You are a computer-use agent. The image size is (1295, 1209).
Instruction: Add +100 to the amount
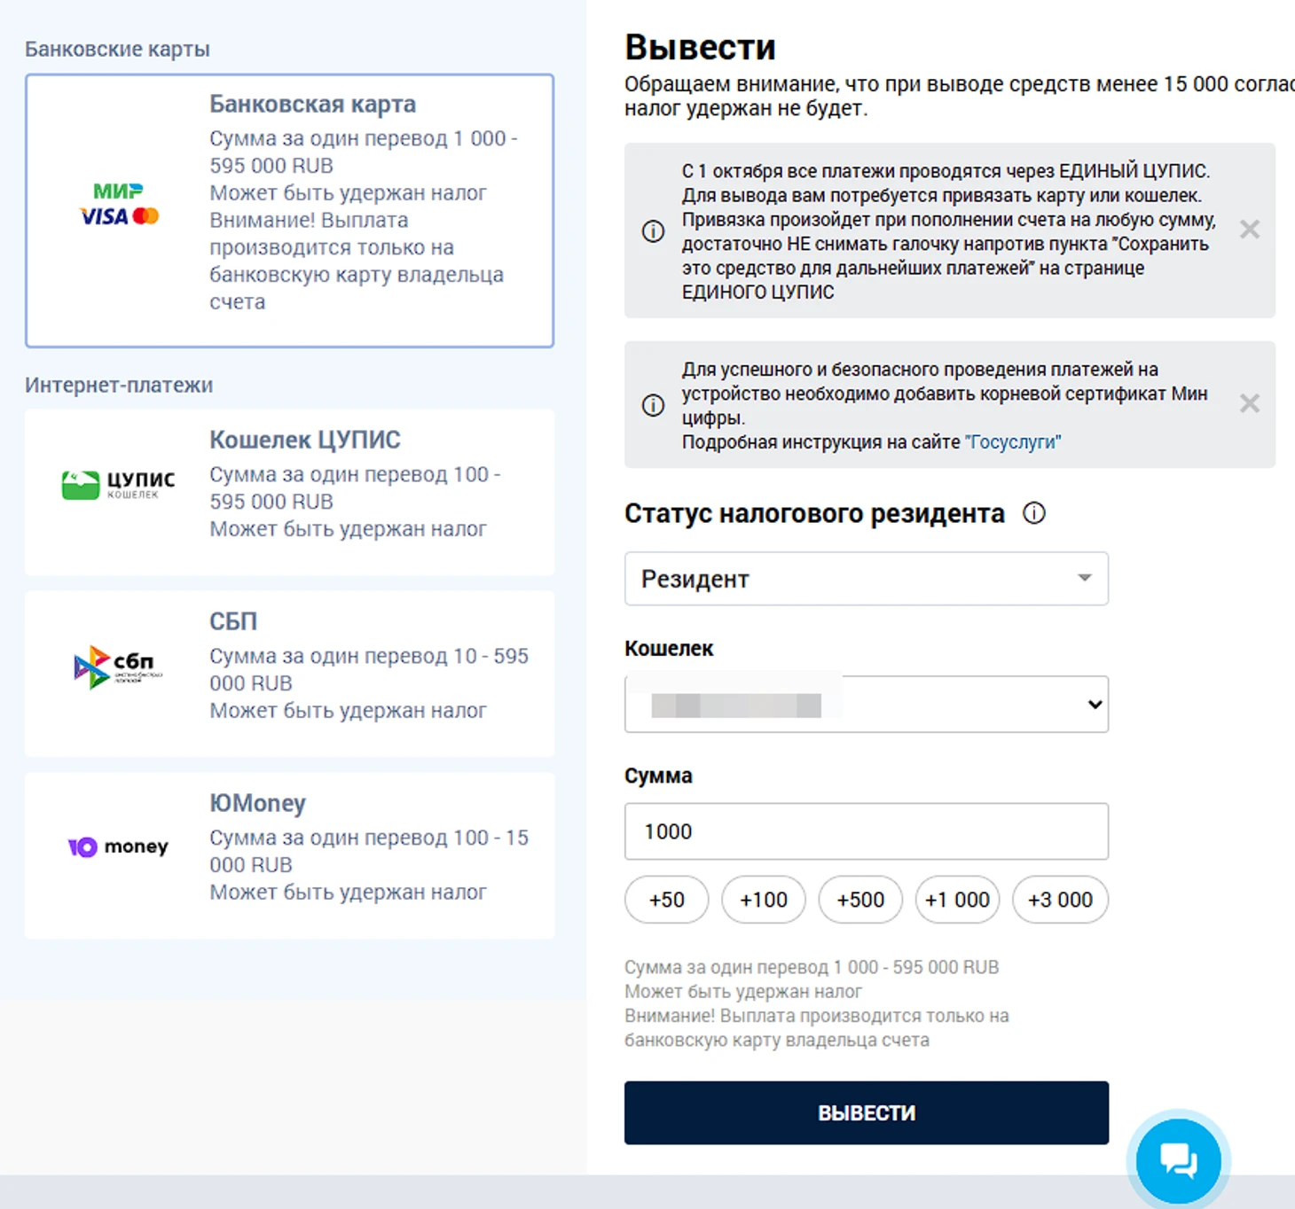[764, 900]
